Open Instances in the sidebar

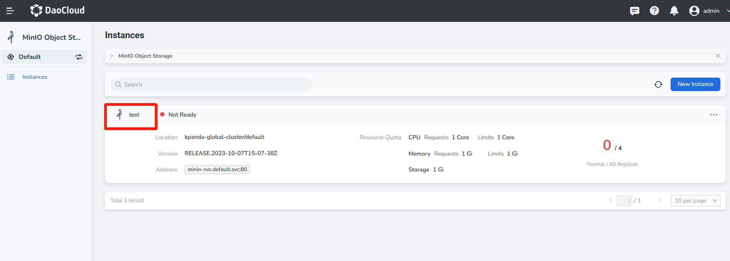[35, 77]
